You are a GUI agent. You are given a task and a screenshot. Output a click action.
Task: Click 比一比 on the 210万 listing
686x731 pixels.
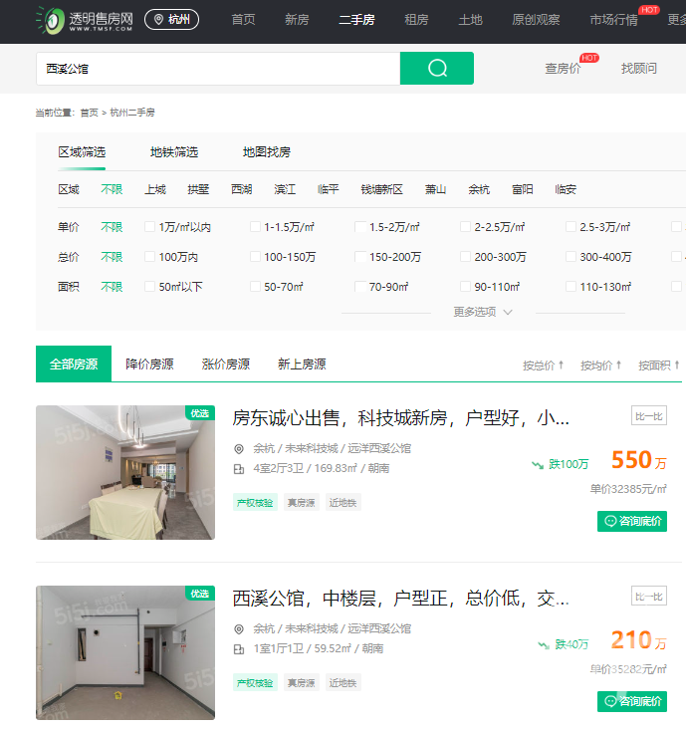[649, 596]
